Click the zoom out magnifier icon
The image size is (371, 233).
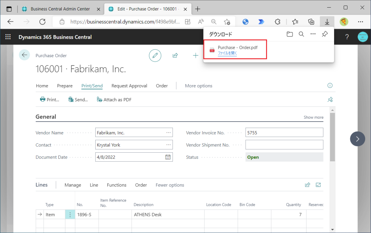click(214, 22)
